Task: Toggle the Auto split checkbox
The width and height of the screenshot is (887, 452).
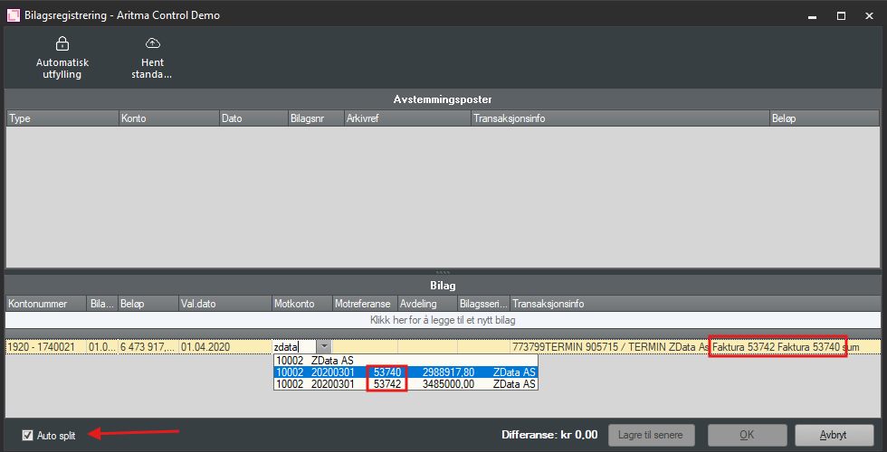Action: pyautogui.click(x=27, y=436)
